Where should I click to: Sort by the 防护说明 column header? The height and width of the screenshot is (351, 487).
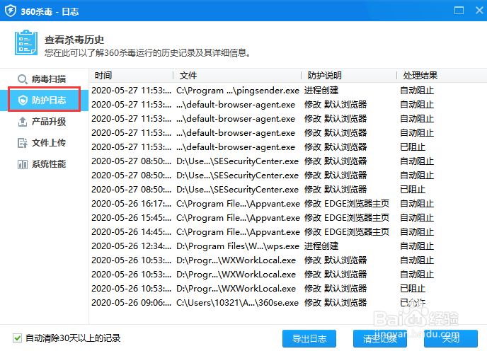pos(349,75)
